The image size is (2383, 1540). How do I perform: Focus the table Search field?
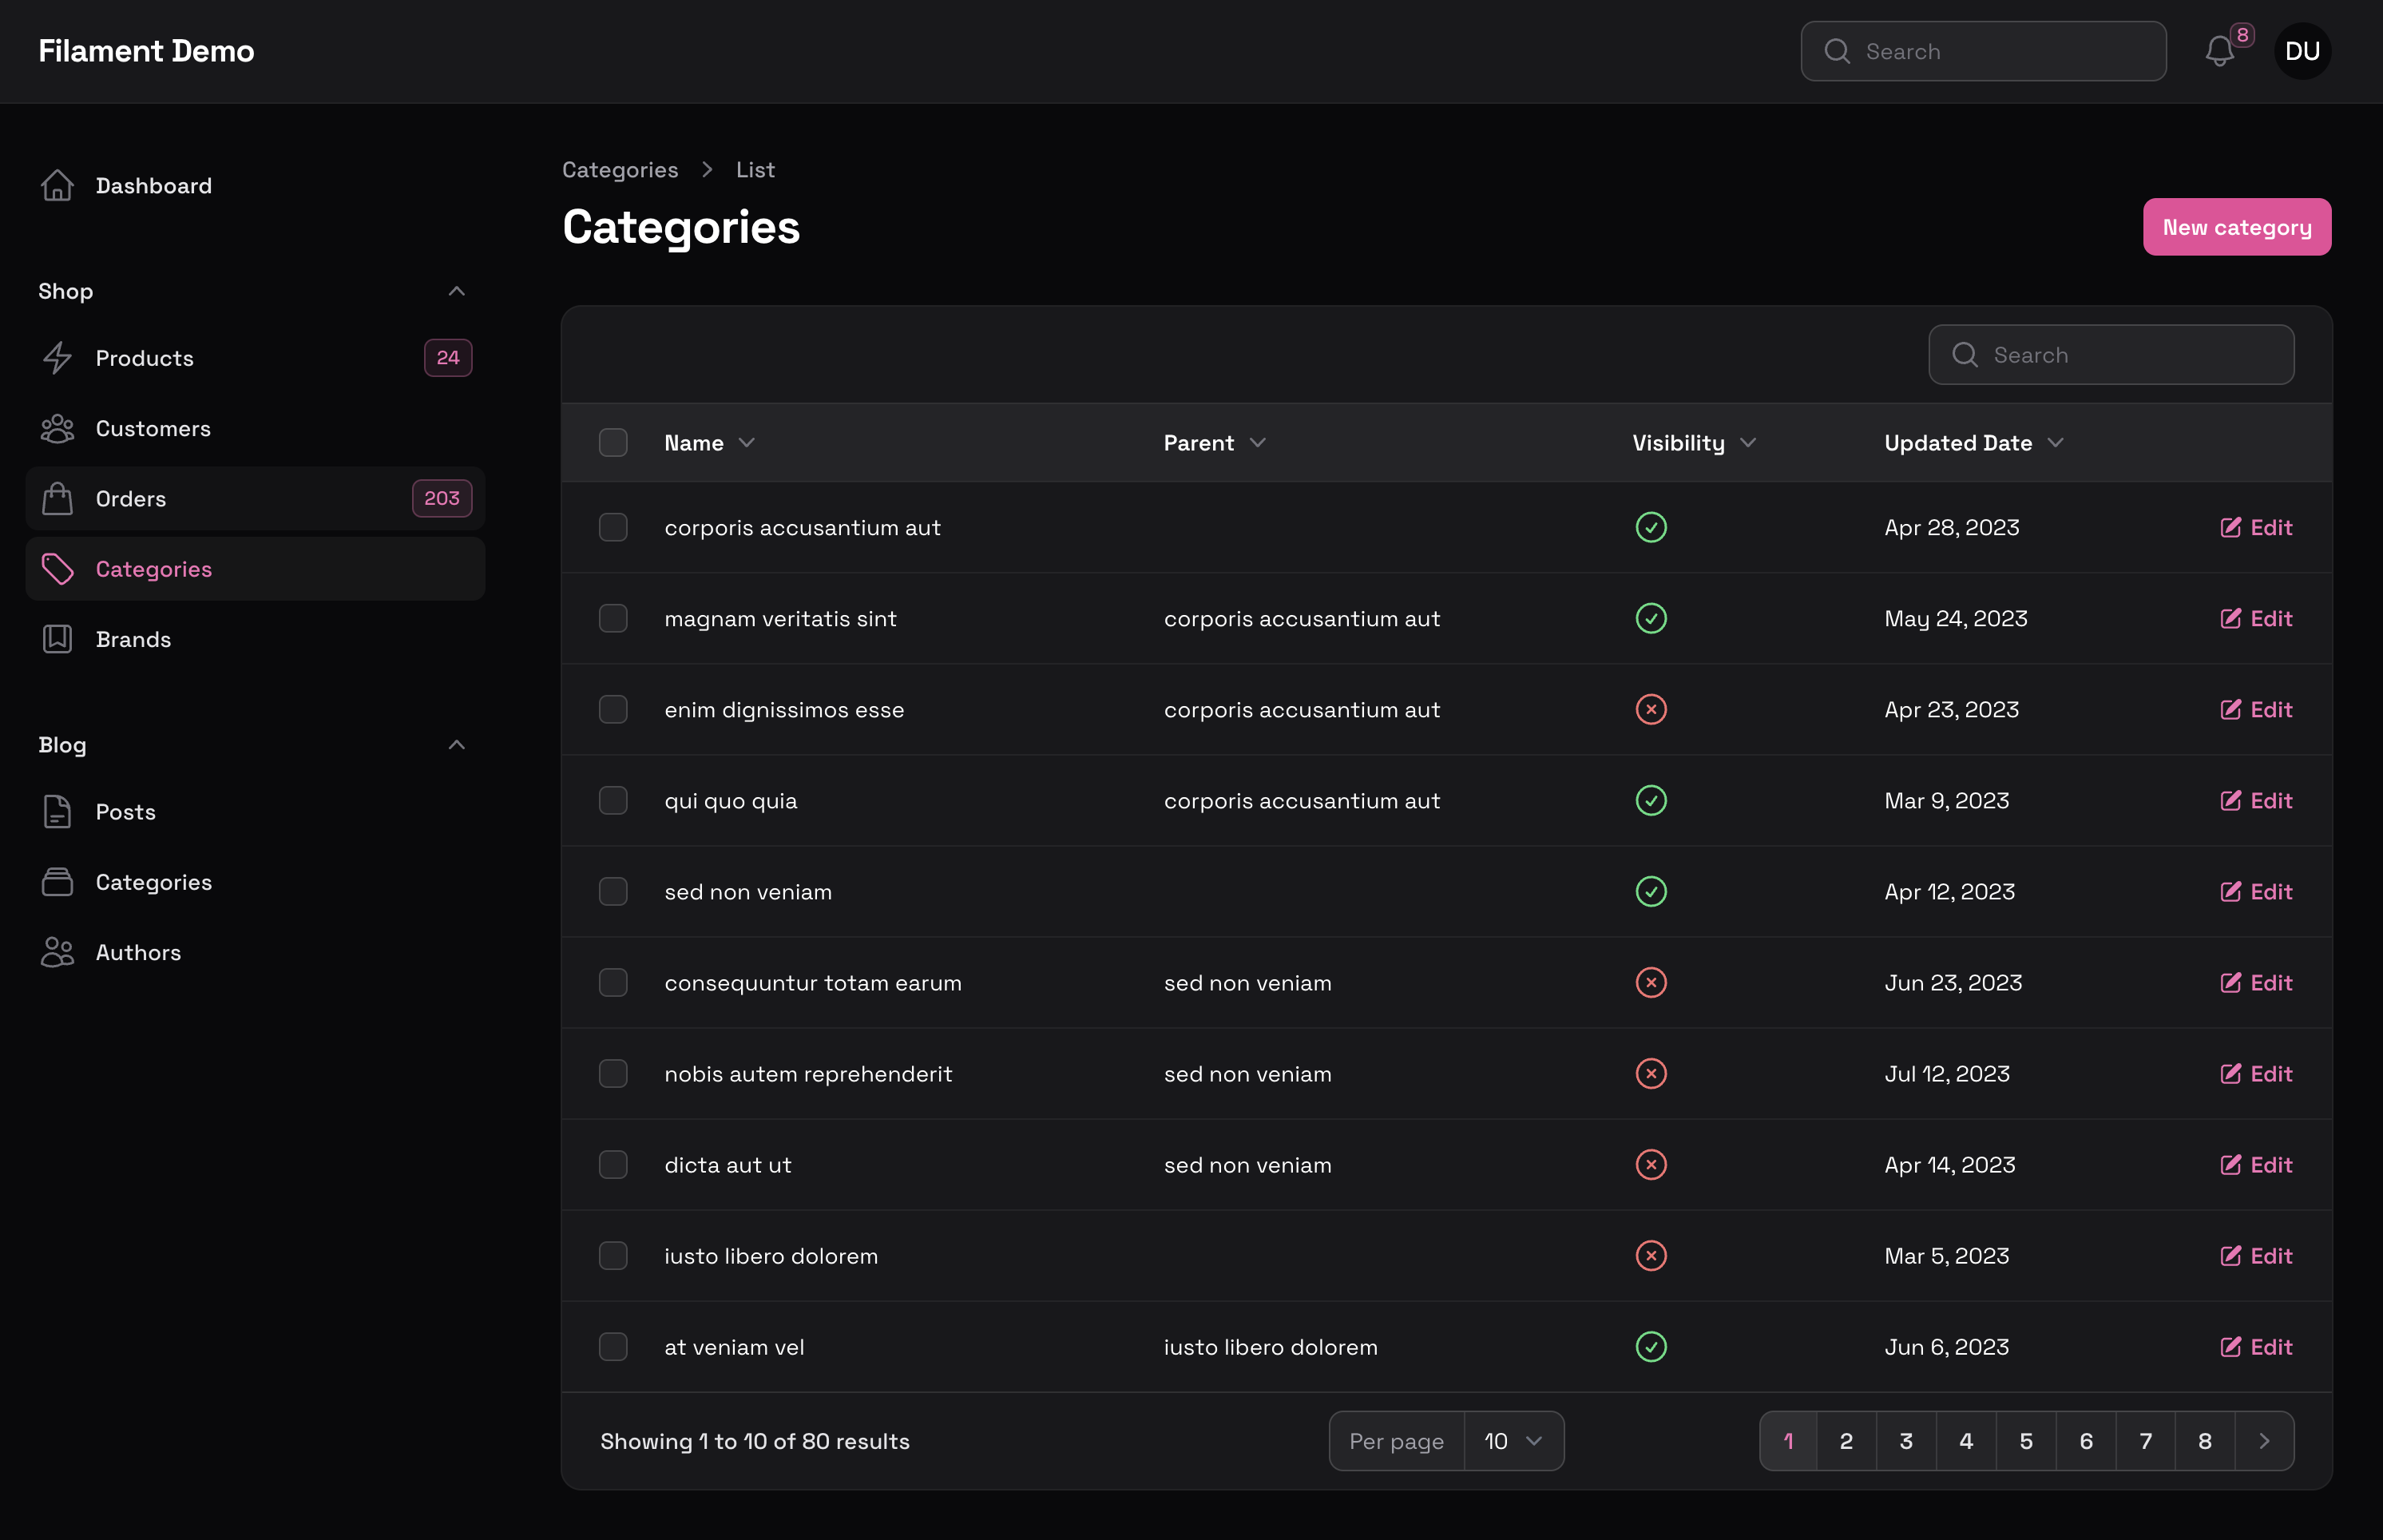pyautogui.click(x=2129, y=355)
